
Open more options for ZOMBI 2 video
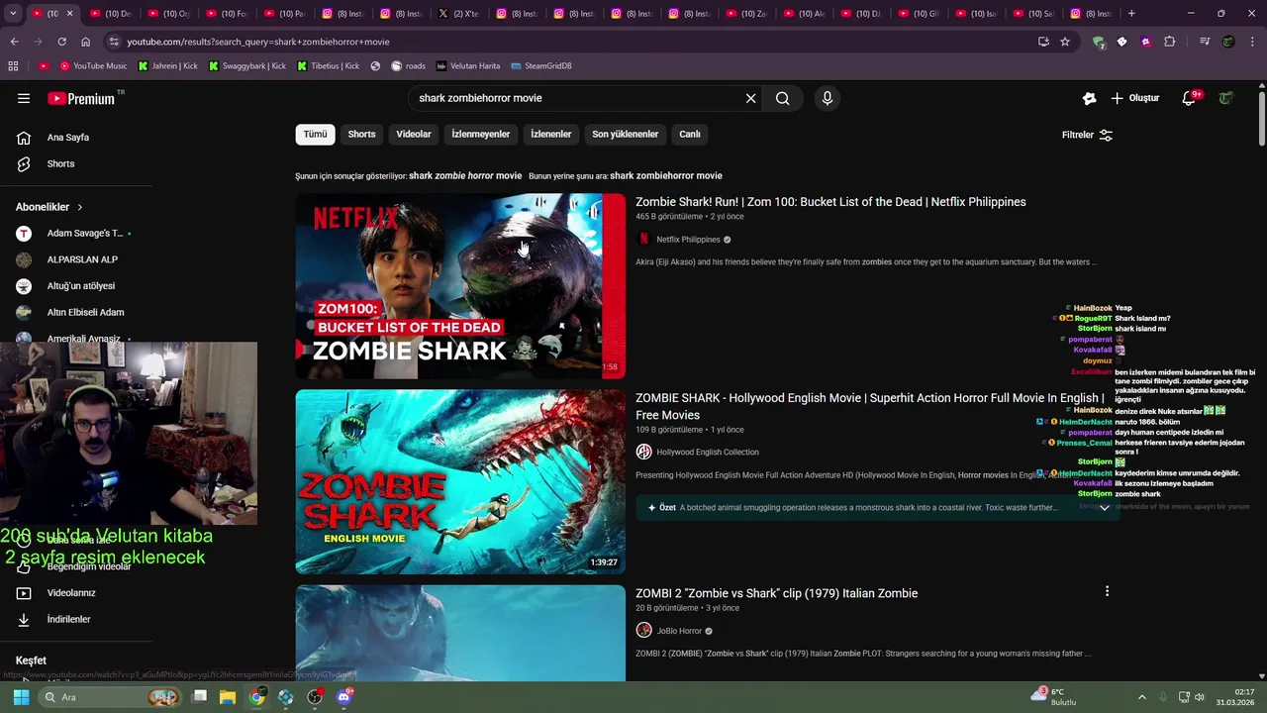click(x=1107, y=591)
